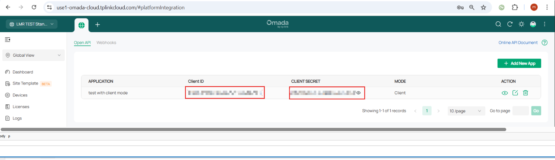Click the Add New App button
555x160 pixels.
point(519,63)
